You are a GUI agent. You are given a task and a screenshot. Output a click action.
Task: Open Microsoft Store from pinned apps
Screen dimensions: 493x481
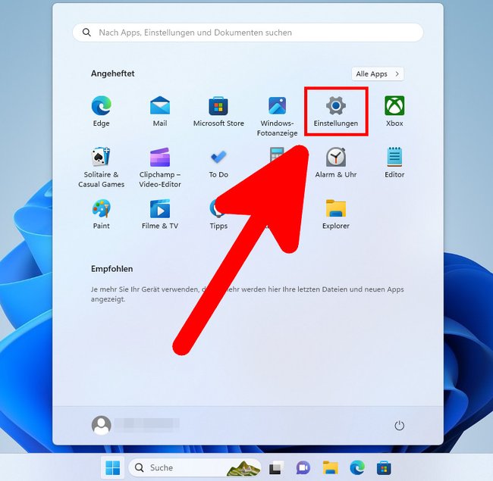(218, 111)
